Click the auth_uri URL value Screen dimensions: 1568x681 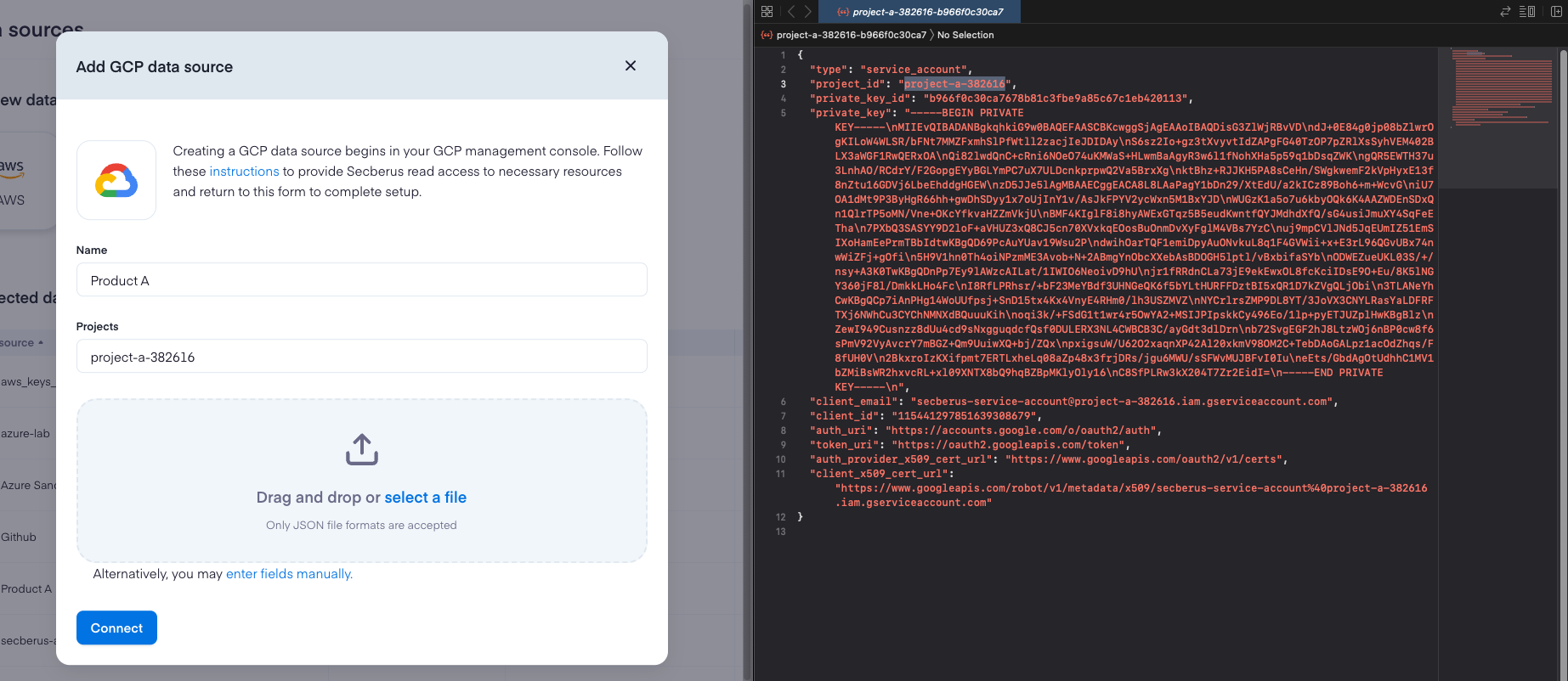[1021, 431]
